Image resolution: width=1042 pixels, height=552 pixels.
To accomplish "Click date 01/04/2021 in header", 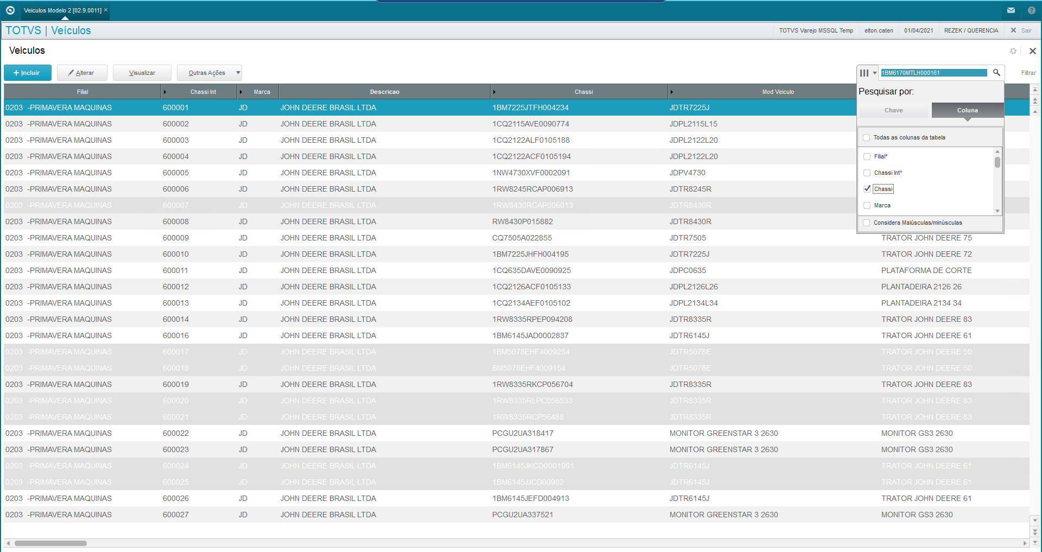I will pos(918,30).
